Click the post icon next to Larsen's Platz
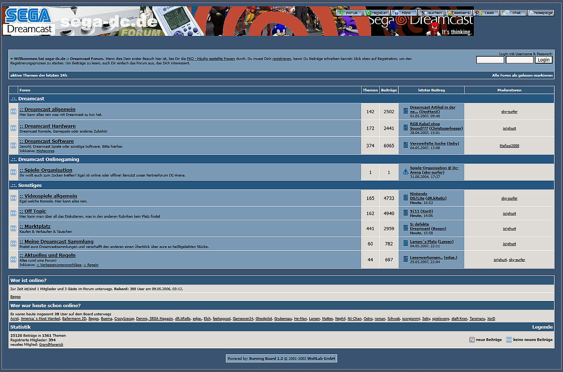Image resolution: width=563 pixels, height=372 pixels. [405, 243]
